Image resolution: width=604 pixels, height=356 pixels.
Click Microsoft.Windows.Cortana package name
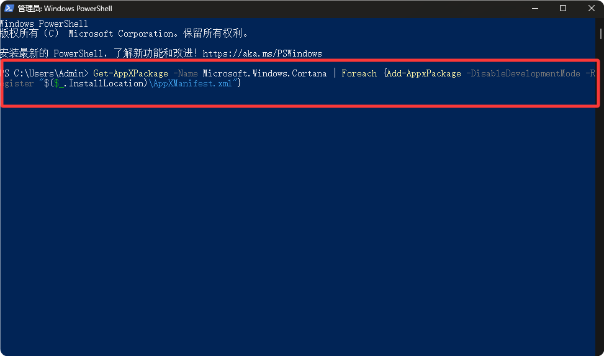pos(264,73)
